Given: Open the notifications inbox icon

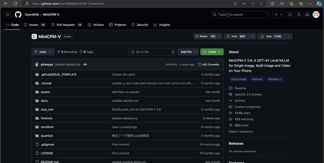Looking at the screenshot, I should [x=307, y=15].
